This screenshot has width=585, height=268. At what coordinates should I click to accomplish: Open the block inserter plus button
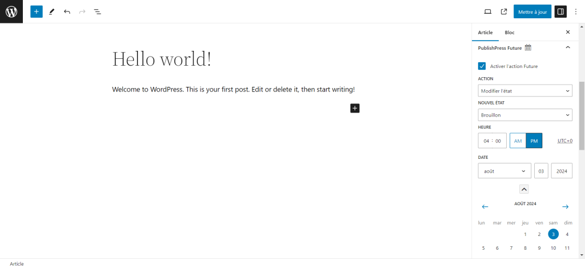(36, 11)
